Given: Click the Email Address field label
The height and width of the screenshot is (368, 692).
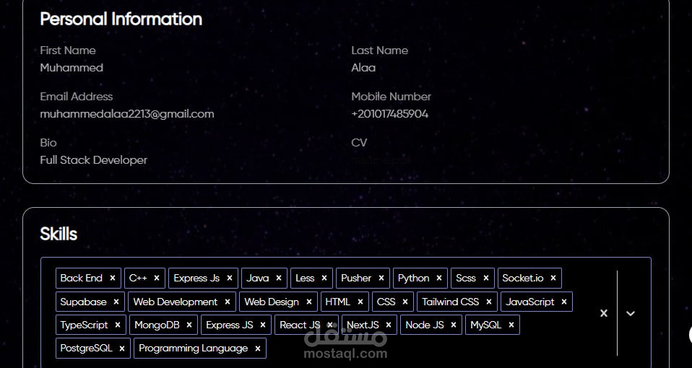Looking at the screenshot, I should click(x=77, y=97).
